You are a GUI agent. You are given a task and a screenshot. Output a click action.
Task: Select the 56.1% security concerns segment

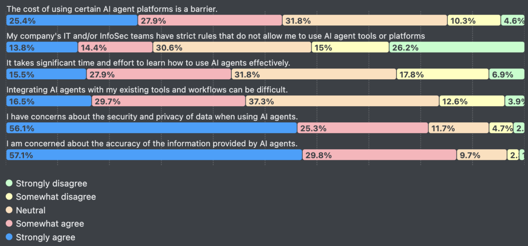click(152, 128)
